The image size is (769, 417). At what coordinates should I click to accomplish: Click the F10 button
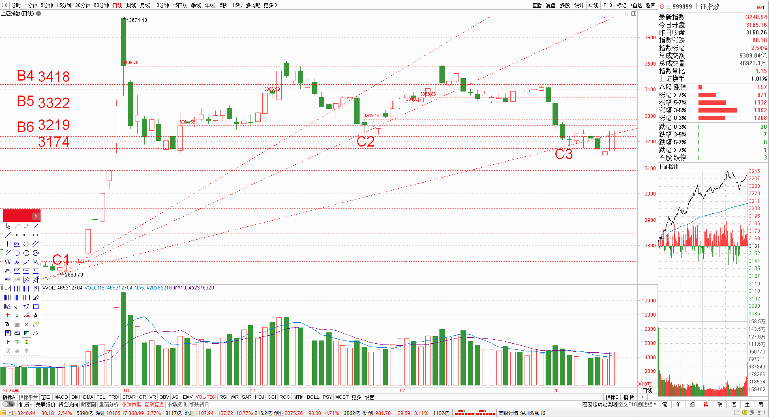608,5
